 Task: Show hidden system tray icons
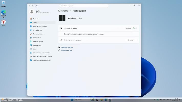[155, 100]
